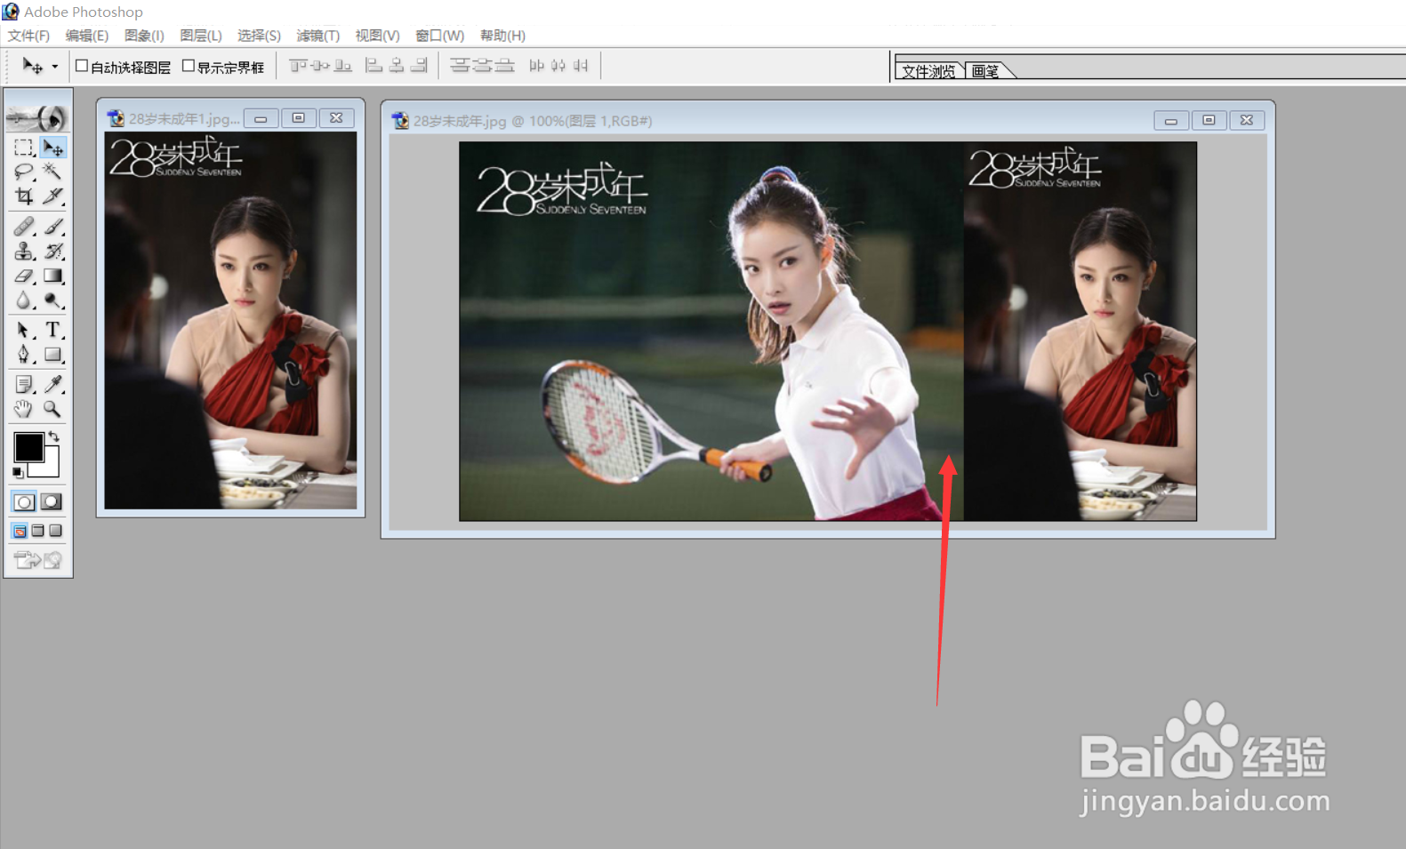This screenshot has height=849, width=1406.
Task: Switch to full screen mode with menu bar
Action: (x=38, y=531)
